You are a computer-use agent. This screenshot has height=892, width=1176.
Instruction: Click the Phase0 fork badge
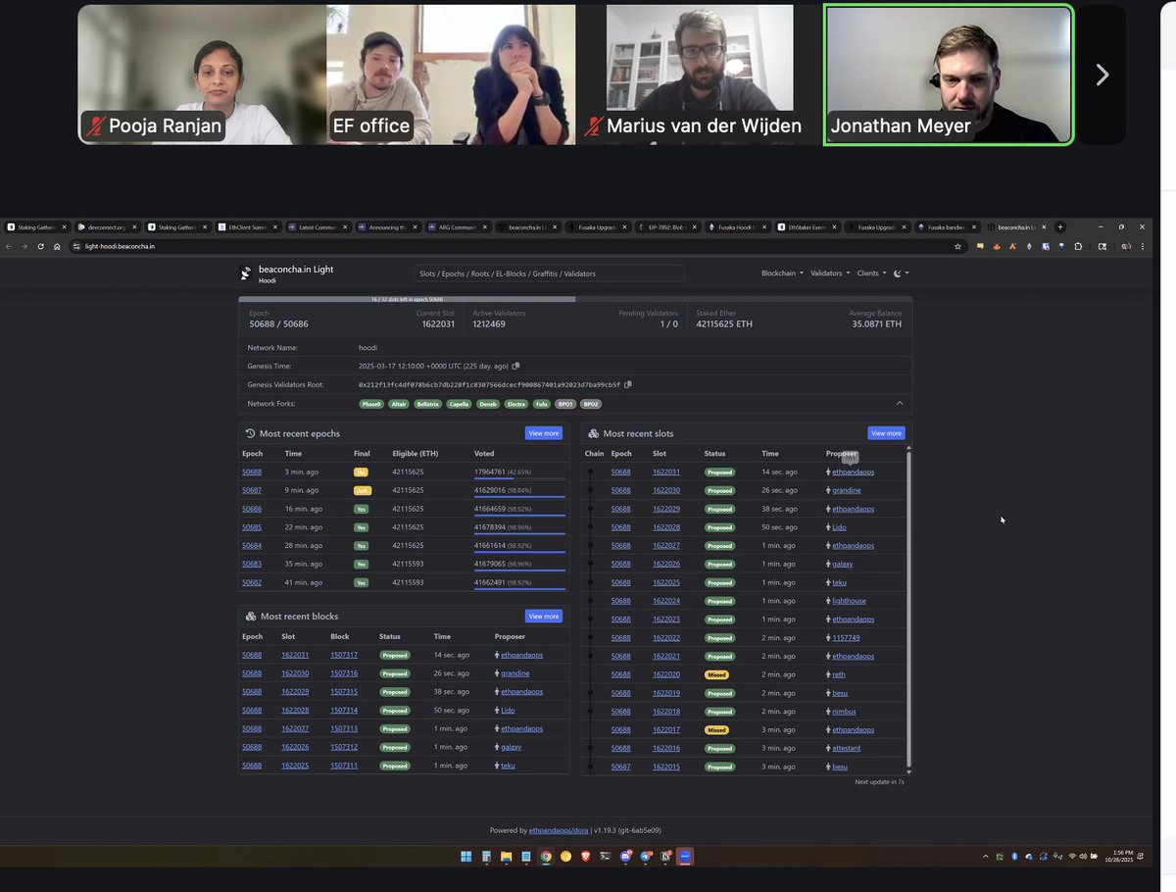click(x=371, y=404)
